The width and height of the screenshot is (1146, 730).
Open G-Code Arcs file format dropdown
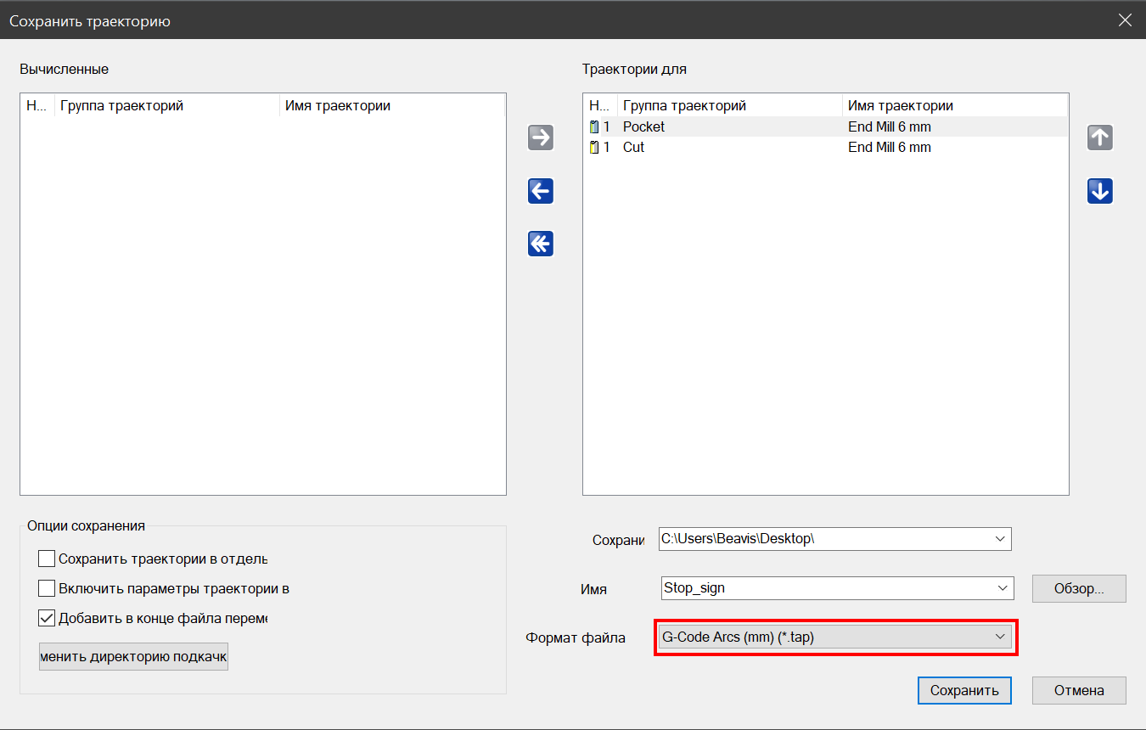pyautogui.click(x=1000, y=637)
